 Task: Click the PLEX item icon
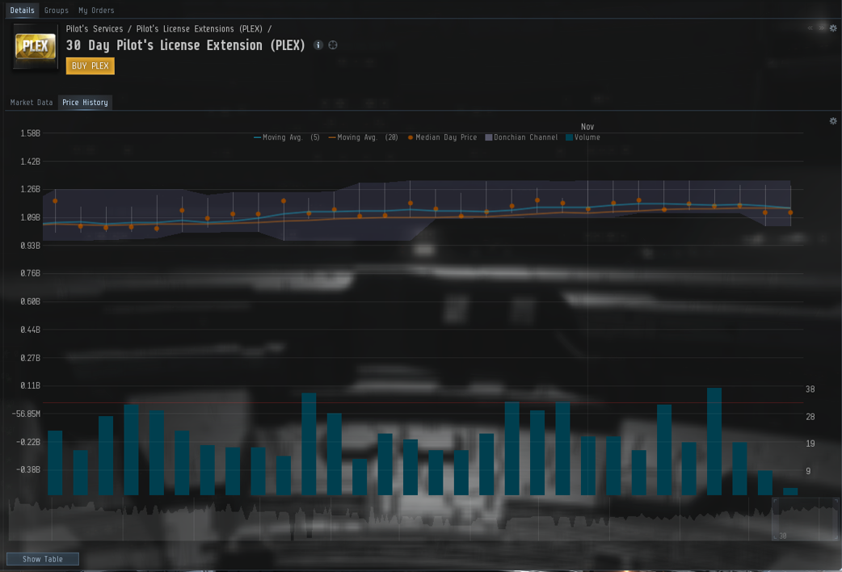36,47
